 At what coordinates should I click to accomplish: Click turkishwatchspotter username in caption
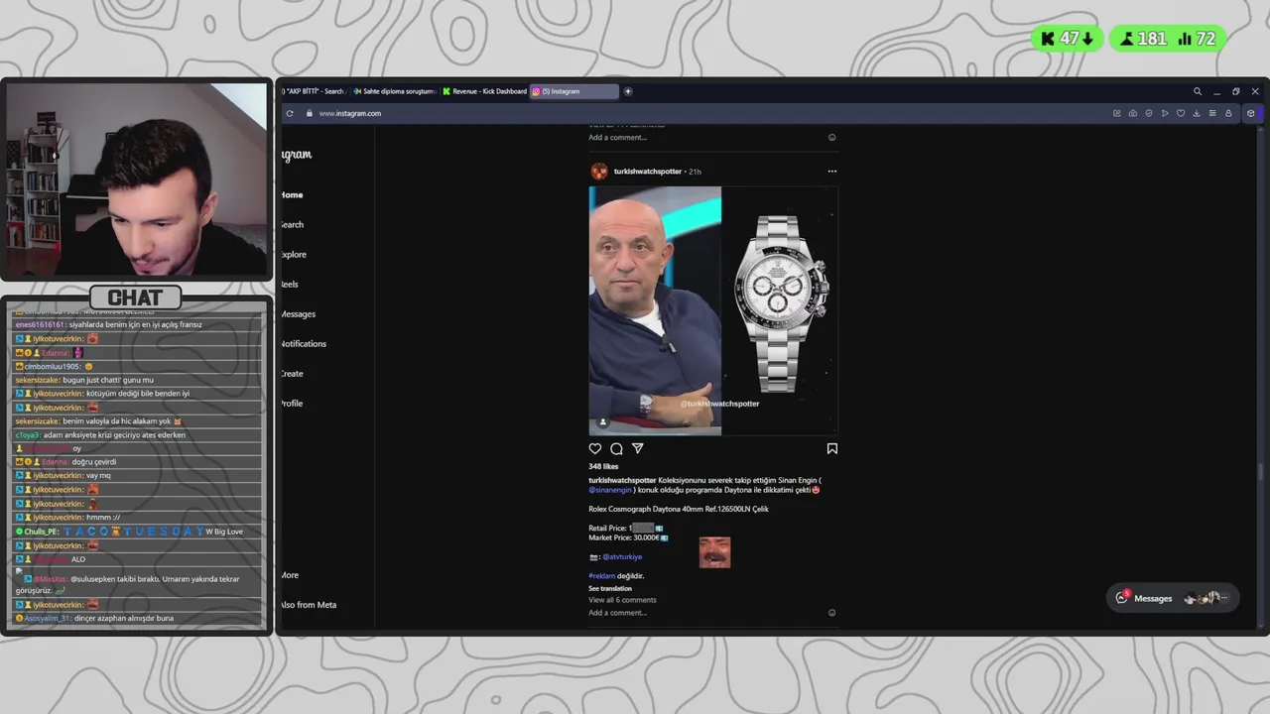pos(622,481)
